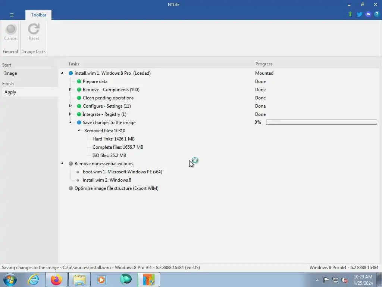382x287 pixels.
Task: Click the Save changes progress bar
Action: pyautogui.click(x=321, y=122)
